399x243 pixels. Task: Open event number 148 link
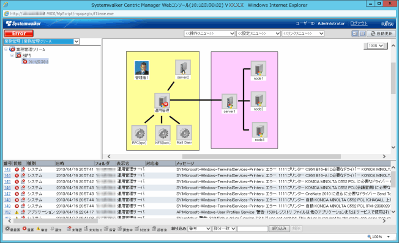click(x=7, y=200)
